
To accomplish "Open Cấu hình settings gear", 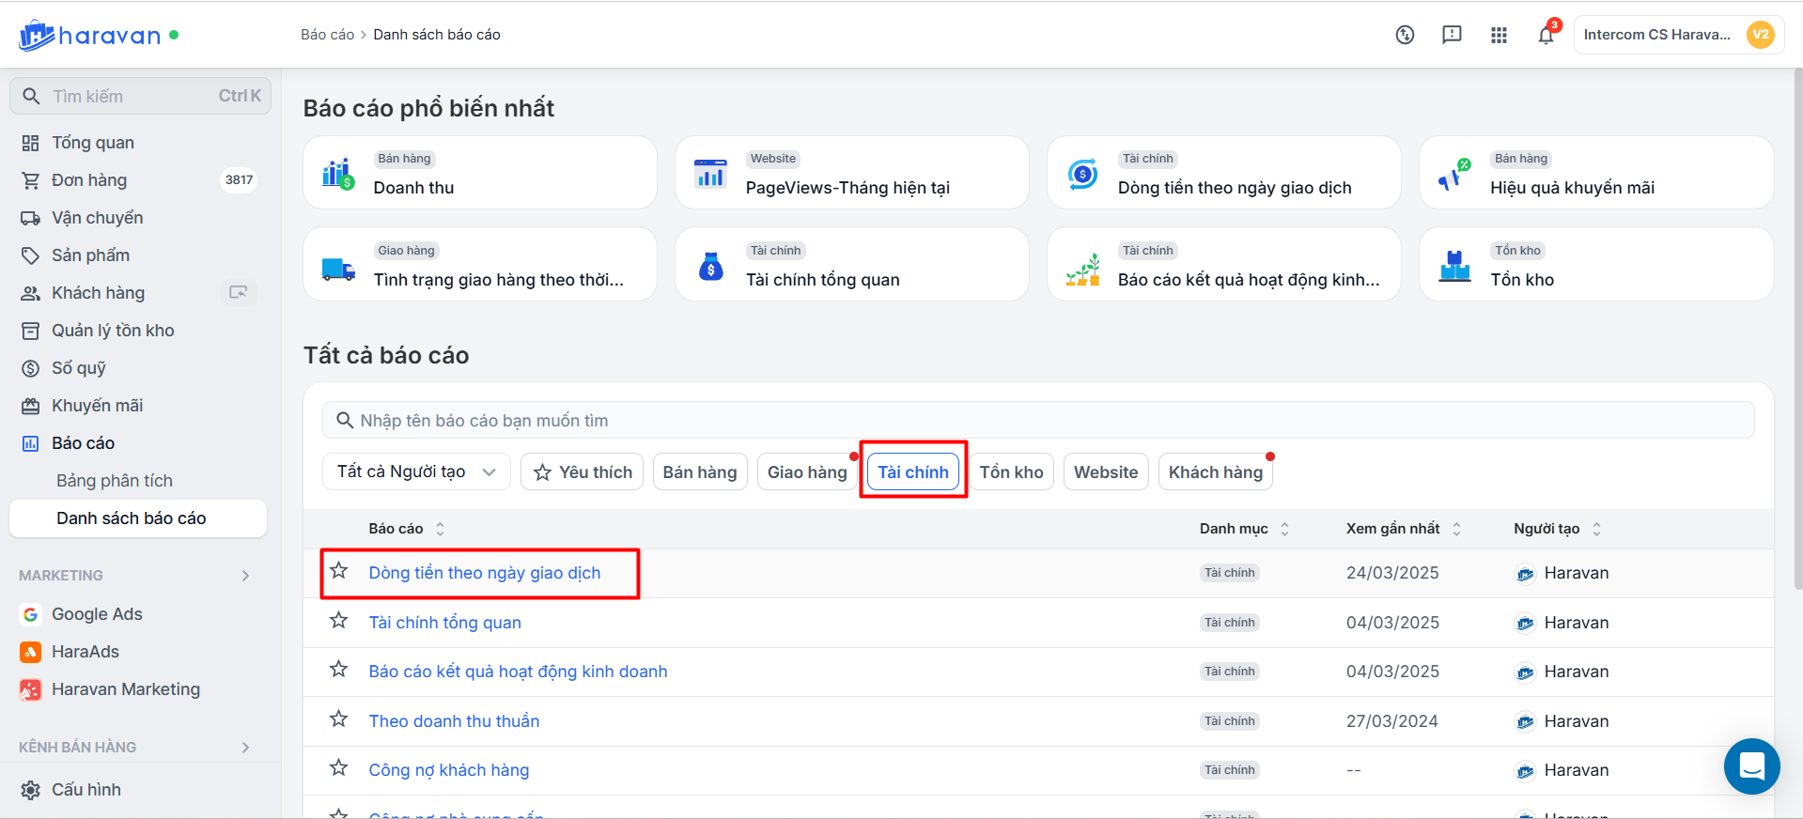I will pyautogui.click(x=31, y=790).
